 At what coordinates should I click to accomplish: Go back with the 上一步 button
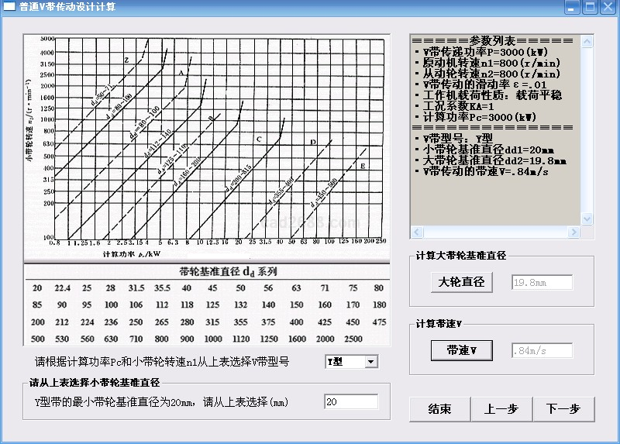pos(501,409)
